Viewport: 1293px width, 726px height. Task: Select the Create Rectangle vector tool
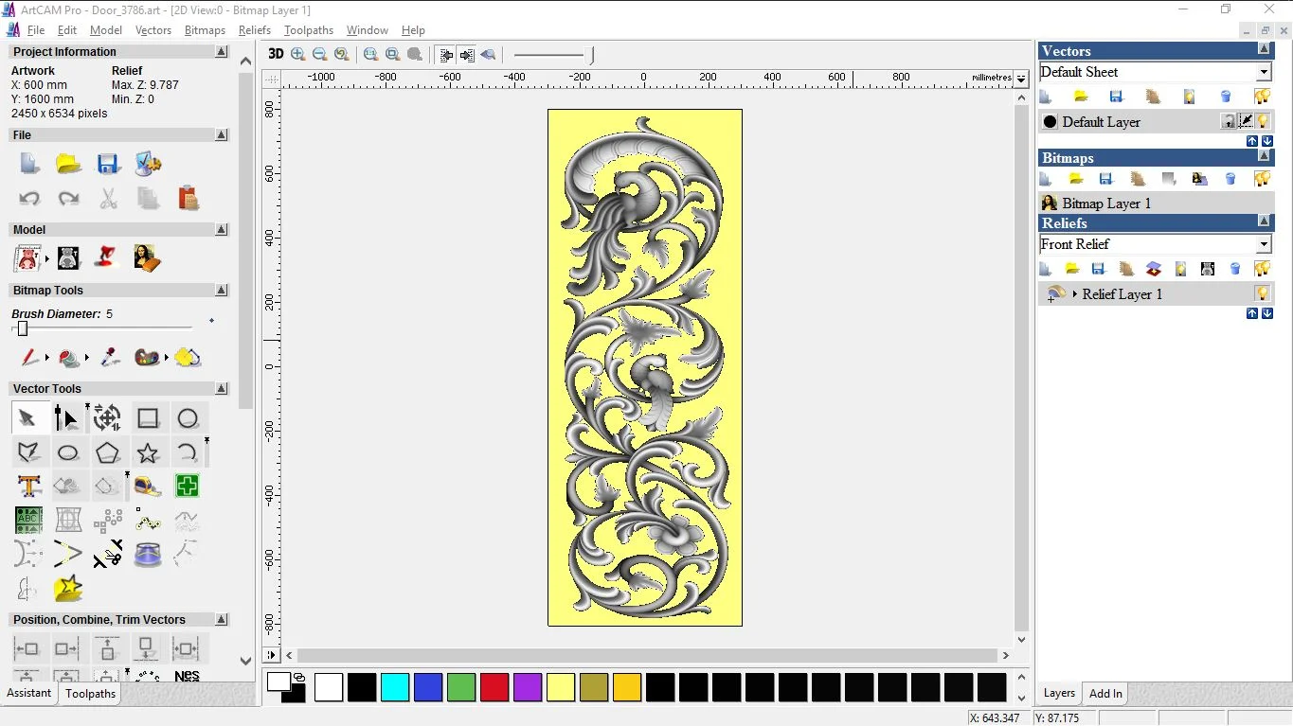(x=148, y=418)
